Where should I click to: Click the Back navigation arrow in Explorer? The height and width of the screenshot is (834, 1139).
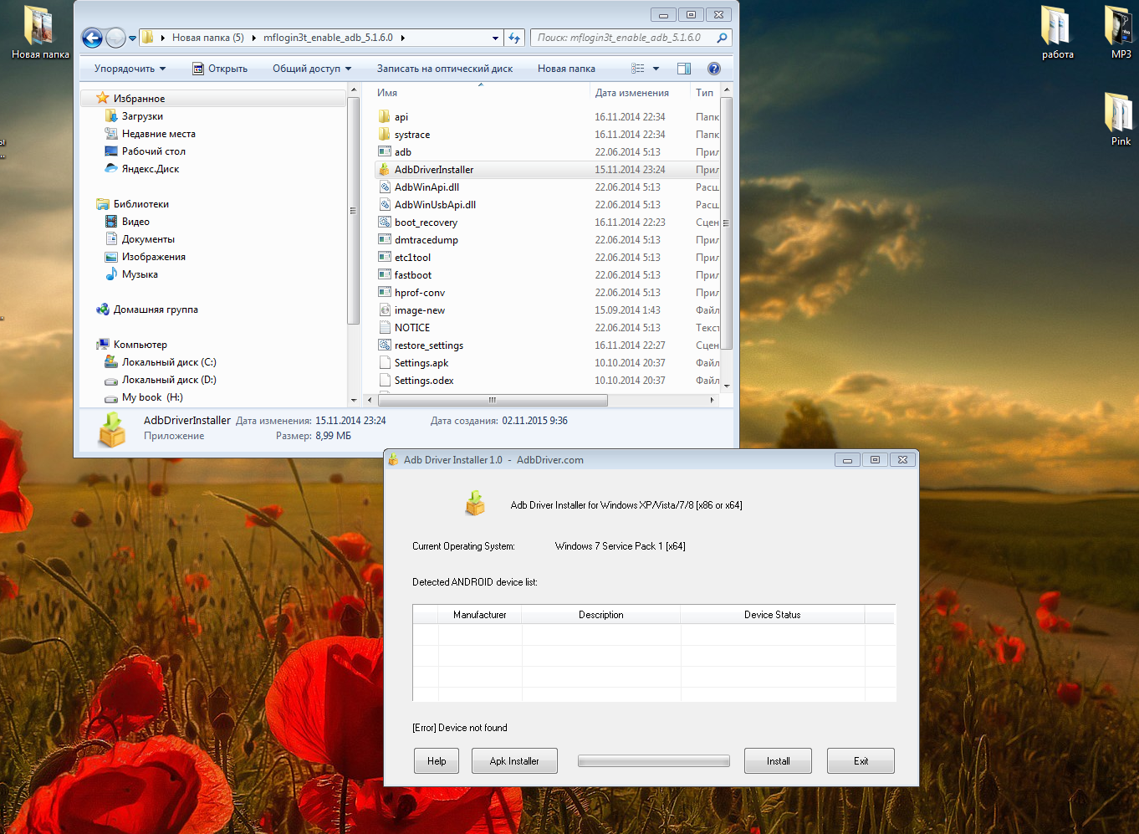93,38
